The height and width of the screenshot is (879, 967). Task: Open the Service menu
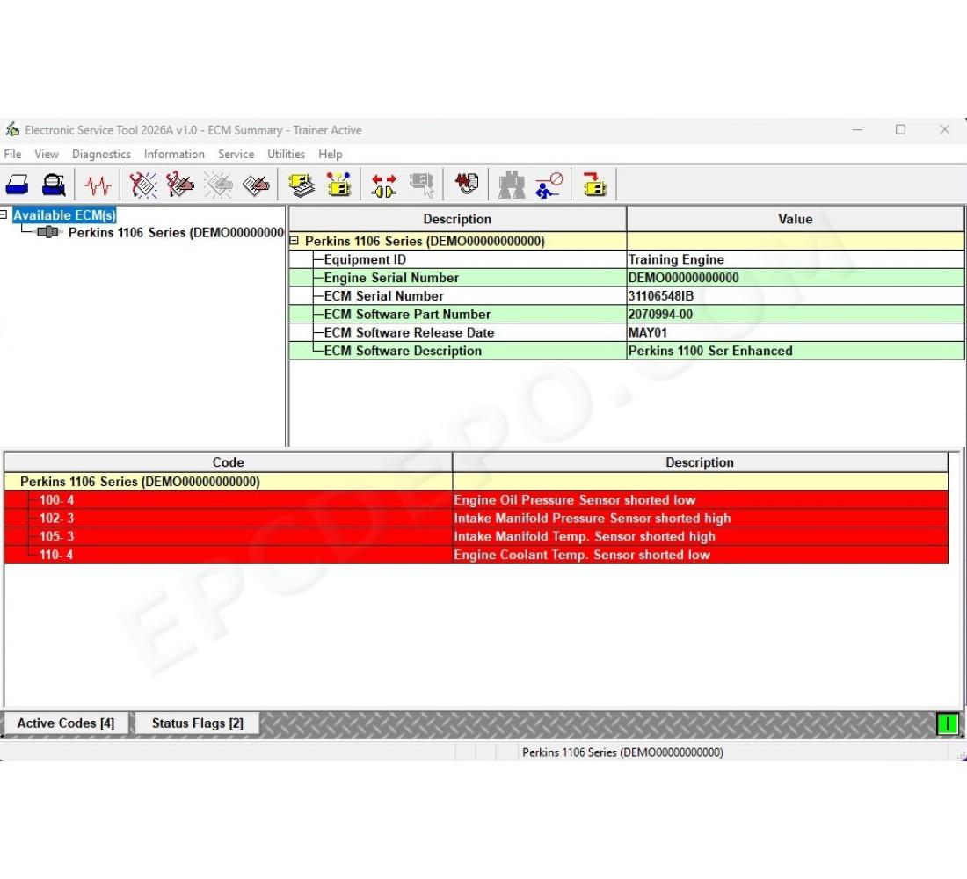tap(236, 154)
